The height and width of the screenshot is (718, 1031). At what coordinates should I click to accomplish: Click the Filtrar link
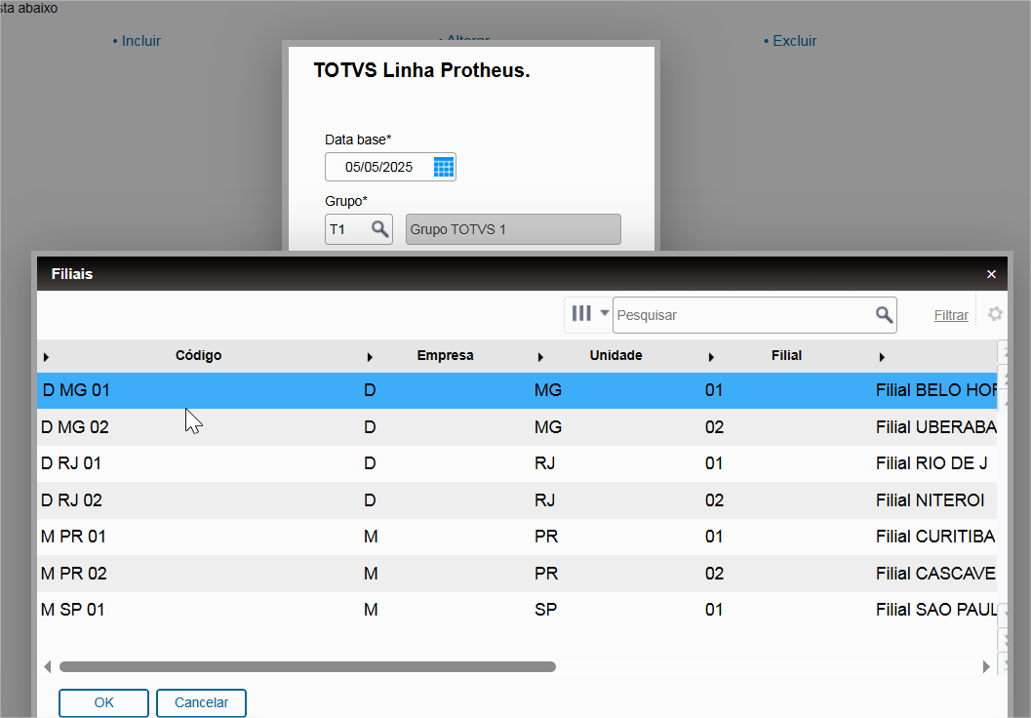pyautogui.click(x=951, y=316)
